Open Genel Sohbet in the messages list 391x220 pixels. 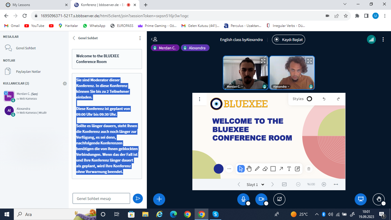coord(26,48)
